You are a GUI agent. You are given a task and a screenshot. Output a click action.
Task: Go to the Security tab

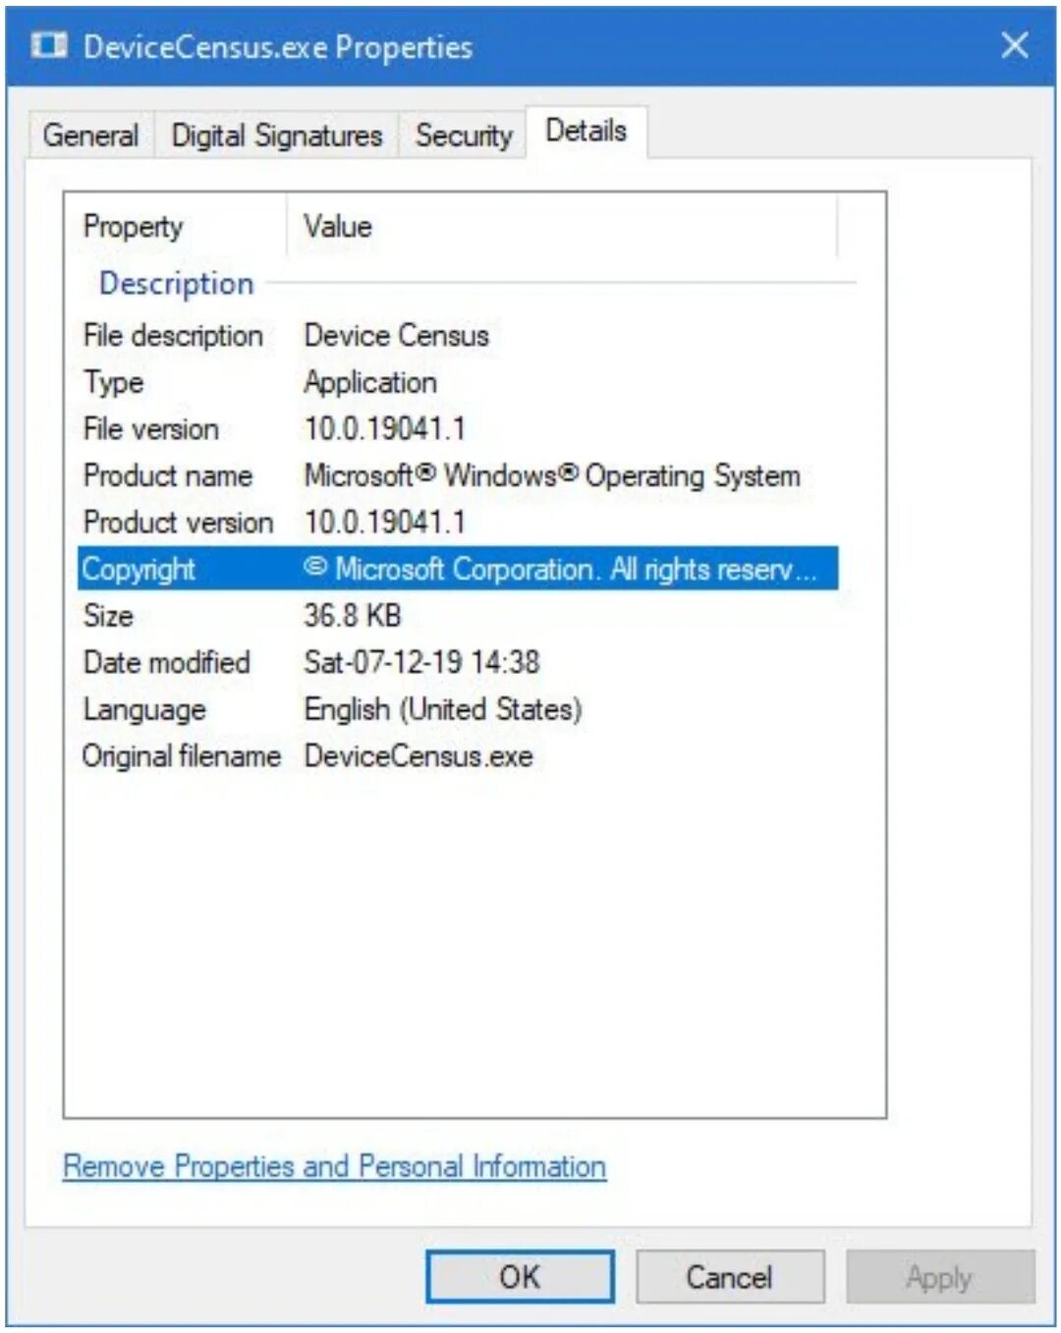tap(464, 136)
